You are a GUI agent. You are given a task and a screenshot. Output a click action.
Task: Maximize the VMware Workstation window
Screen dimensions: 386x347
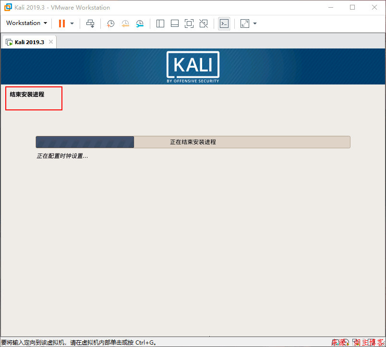click(352, 7)
